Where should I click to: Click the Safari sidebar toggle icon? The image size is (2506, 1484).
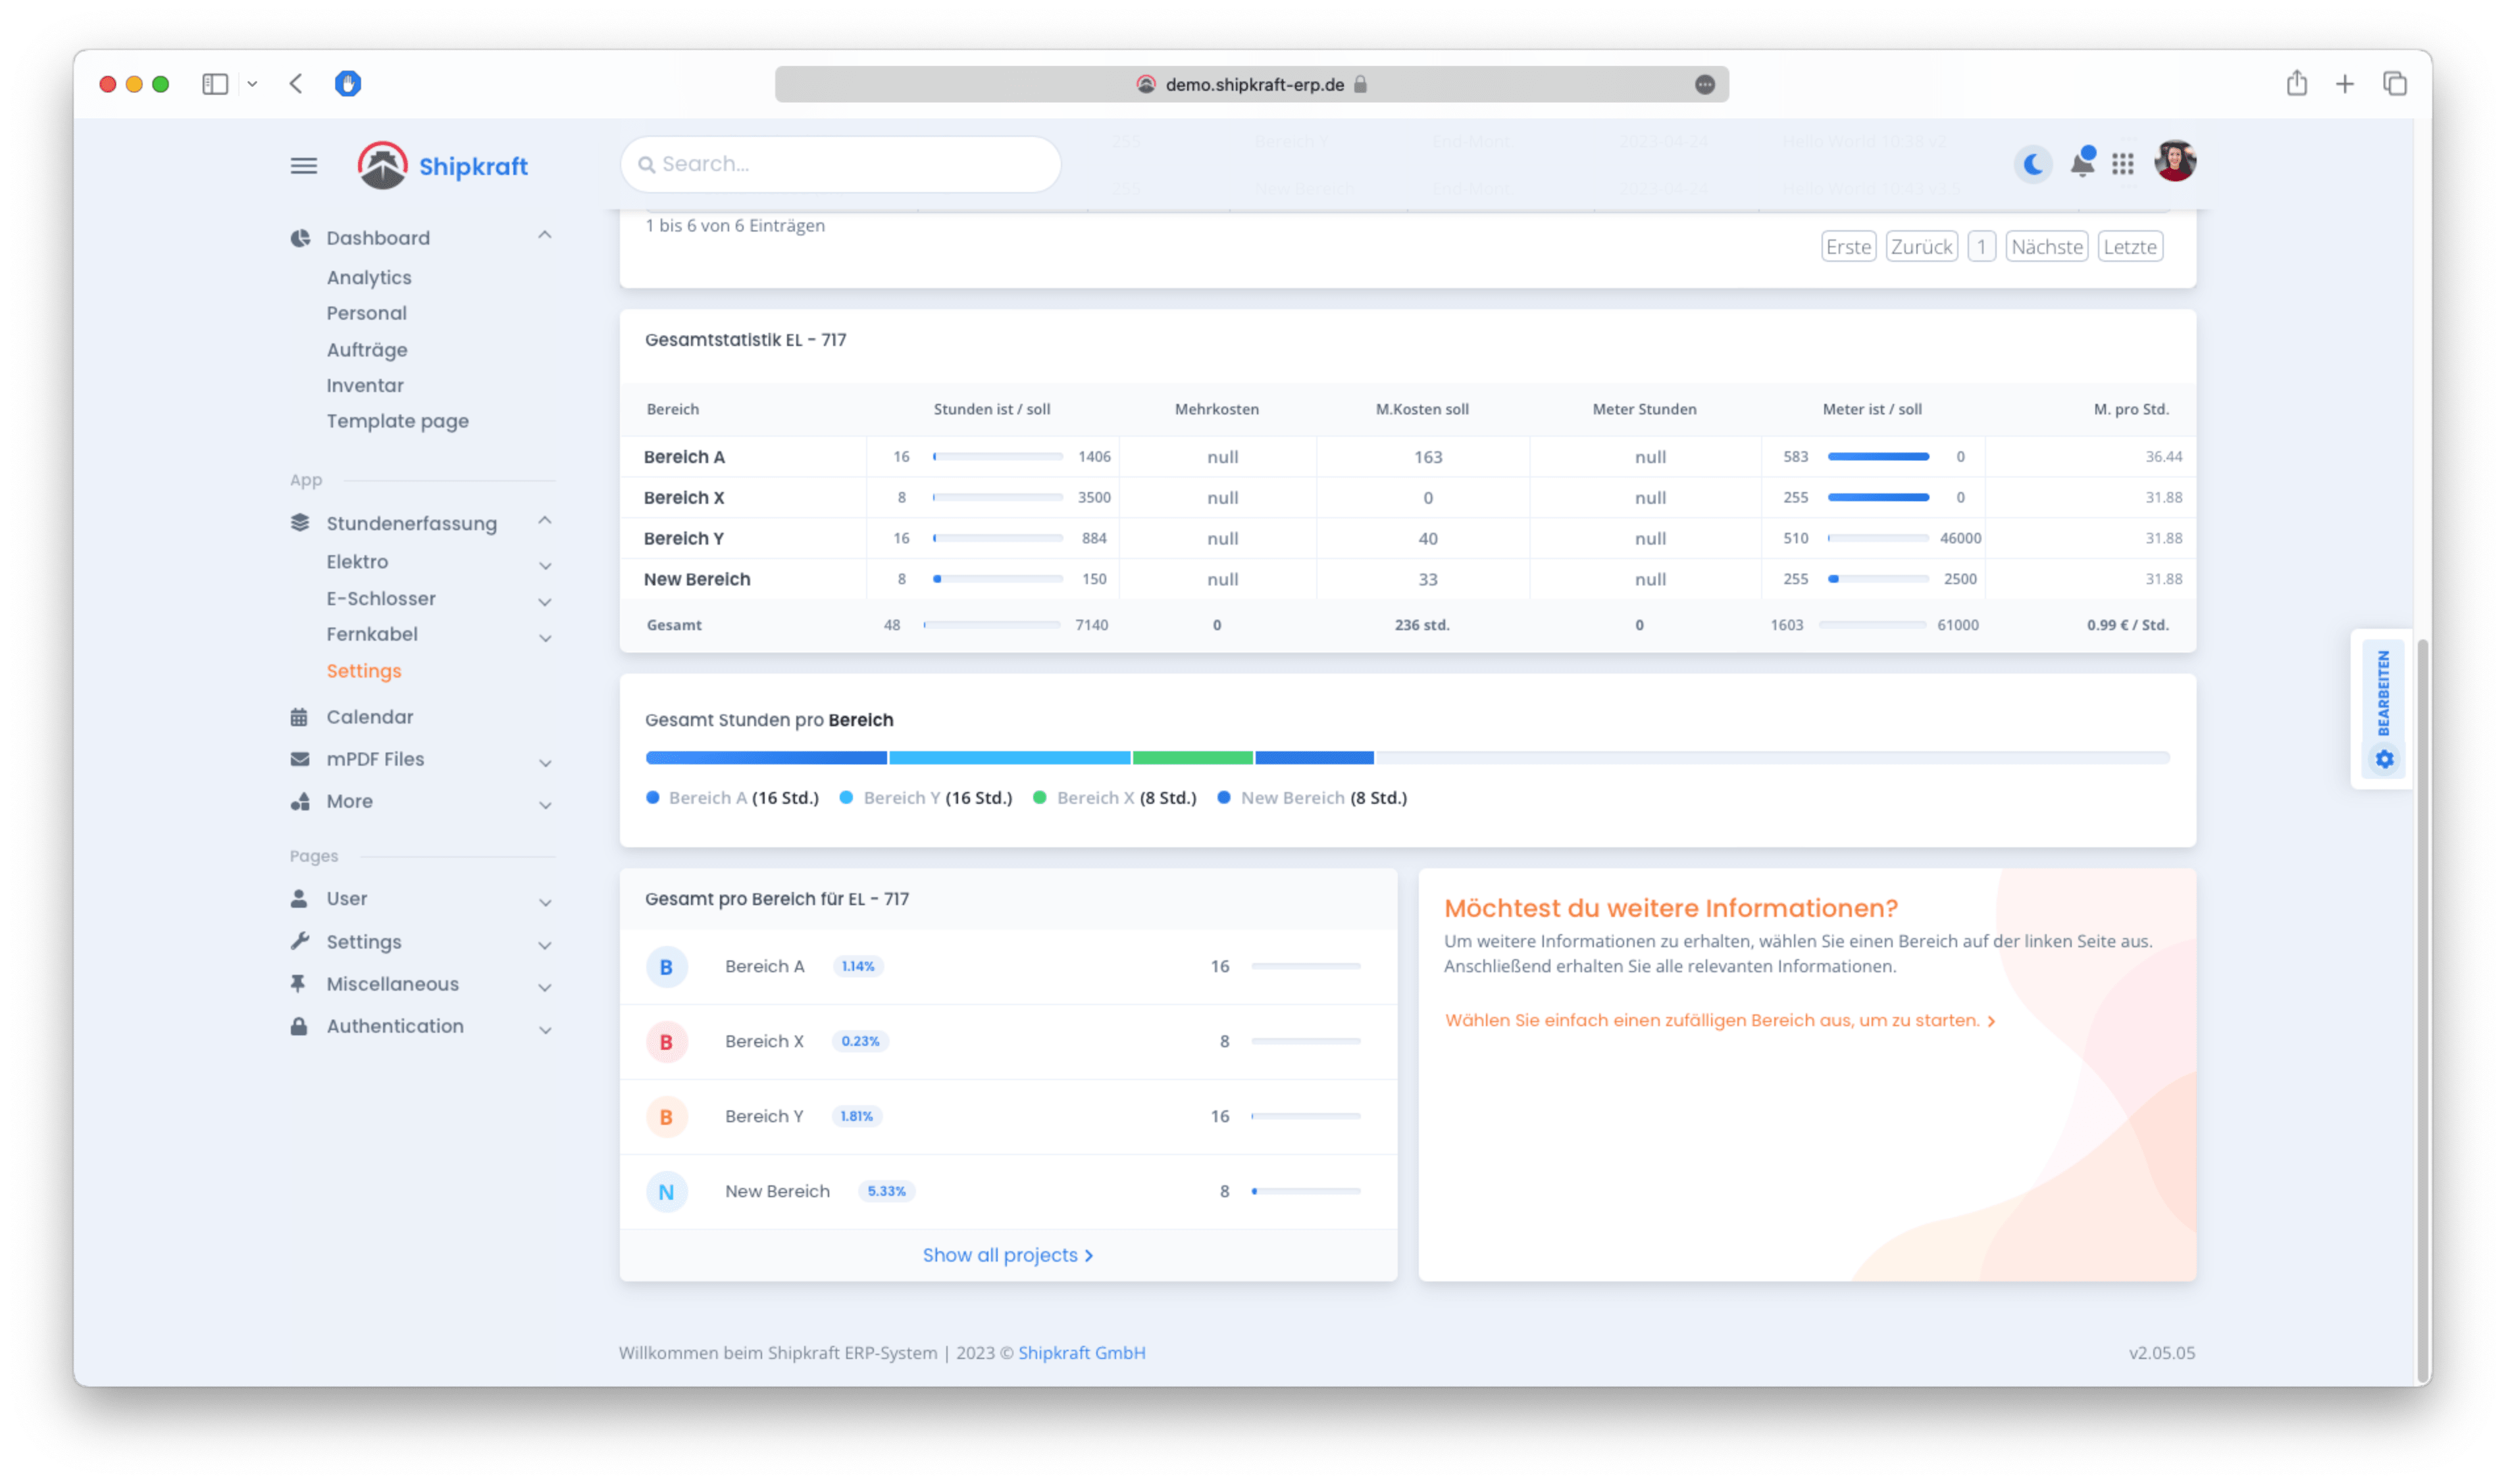(x=215, y=84)
